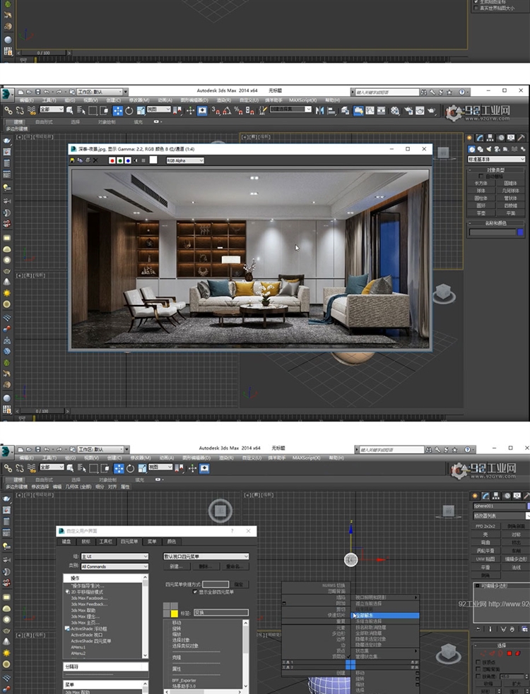
Task: Clone the 深春-夜景.jpg image viewer window
Action: pyautogui.click(x=80, y=160)
